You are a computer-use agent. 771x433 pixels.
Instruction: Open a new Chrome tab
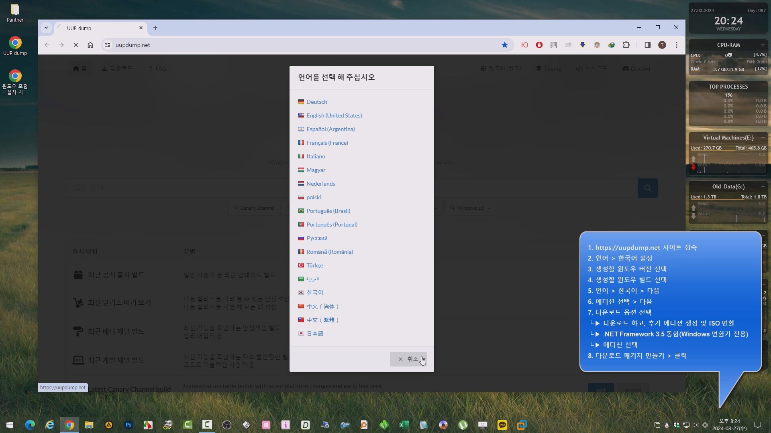(x=155, y=28)
